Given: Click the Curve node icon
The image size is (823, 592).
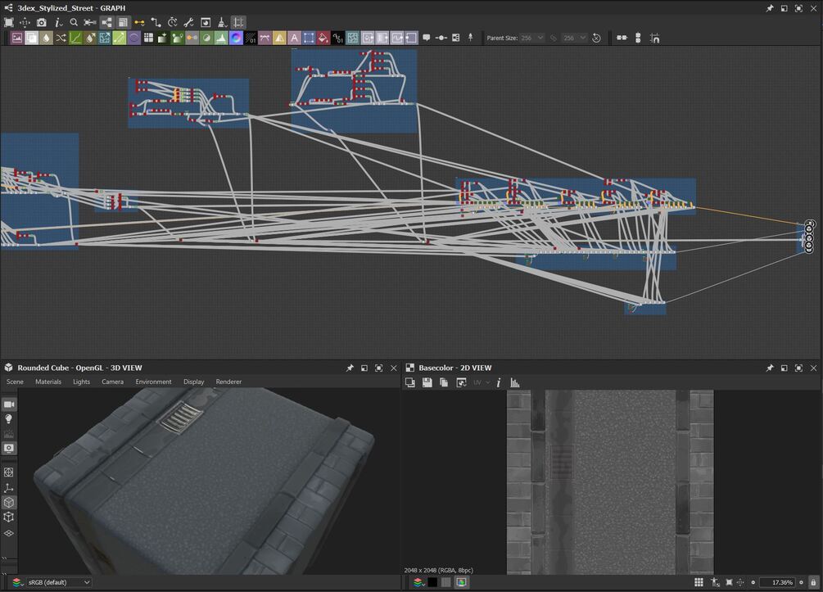Looking at the screenshot, I should tap(75, 38).
